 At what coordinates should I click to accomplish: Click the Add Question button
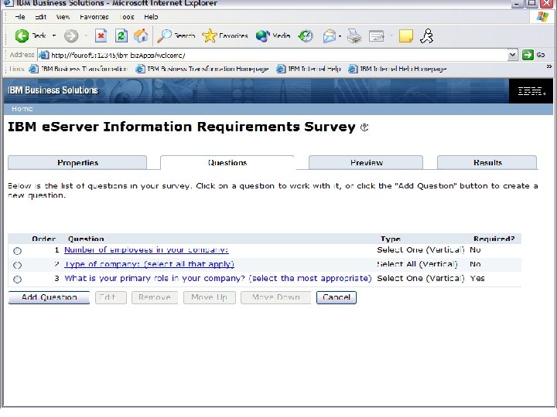click(x=49, y=297)
